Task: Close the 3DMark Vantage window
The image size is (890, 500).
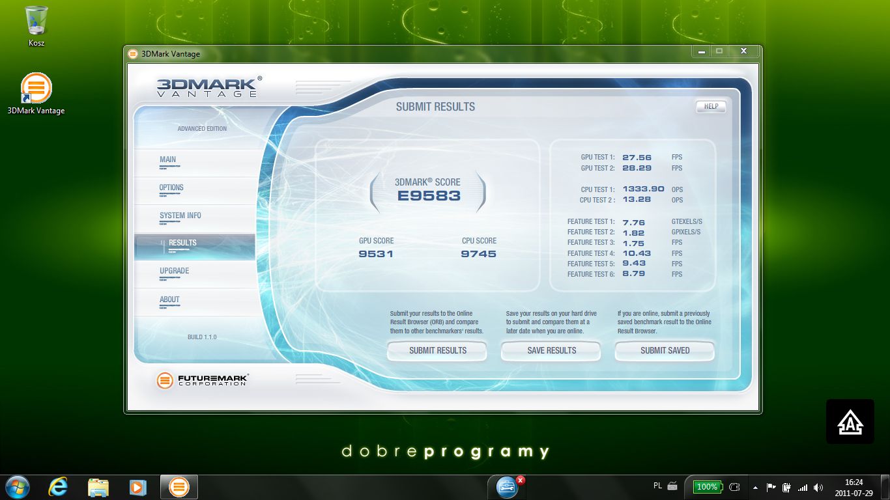Action: (x=743, y=51)
